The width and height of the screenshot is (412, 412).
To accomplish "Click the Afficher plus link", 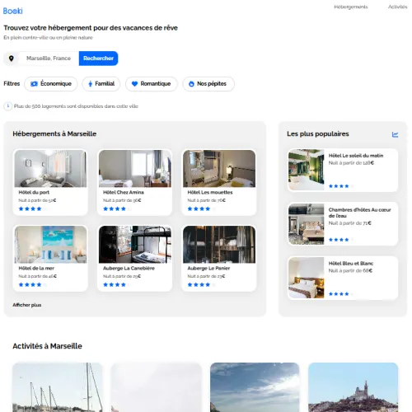I will coord(27,305).
